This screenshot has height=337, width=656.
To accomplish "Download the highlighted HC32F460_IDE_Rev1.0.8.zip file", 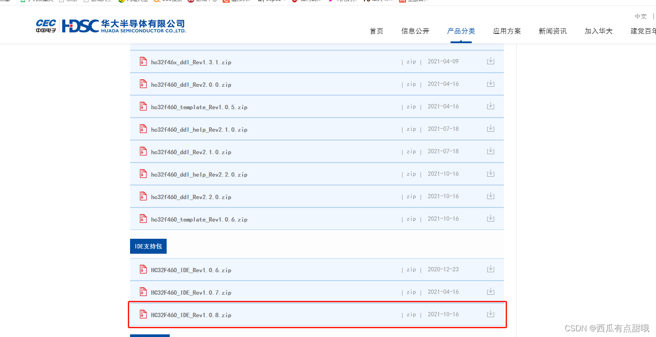I will [490, 314].
